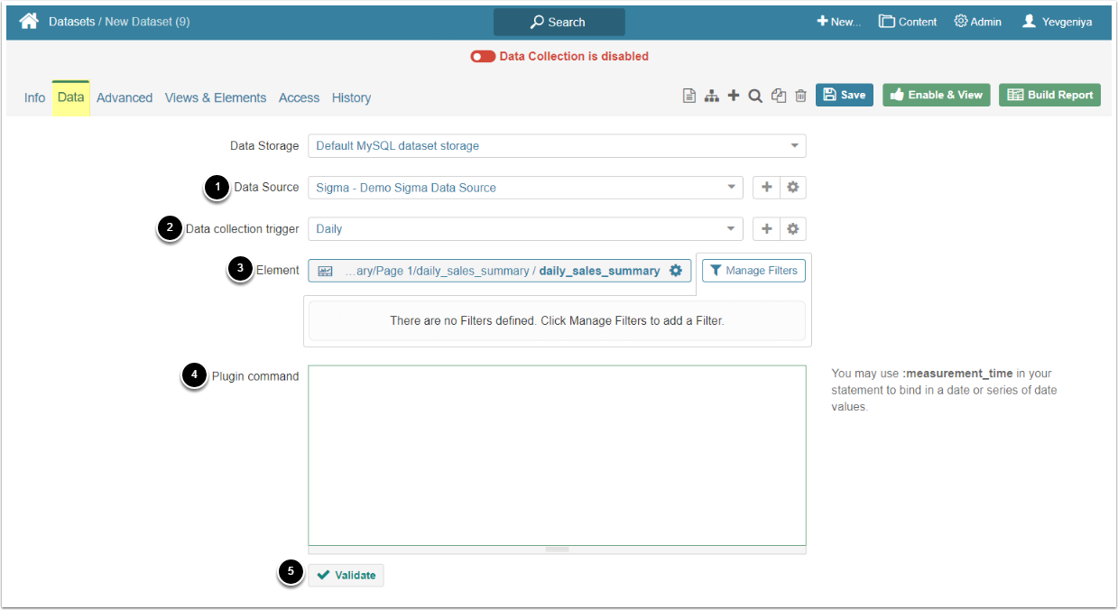This screenshot has width=1118, height=610.
Task: Toggle the Data Collection disabled switch
Action: (x=483, y=56)
